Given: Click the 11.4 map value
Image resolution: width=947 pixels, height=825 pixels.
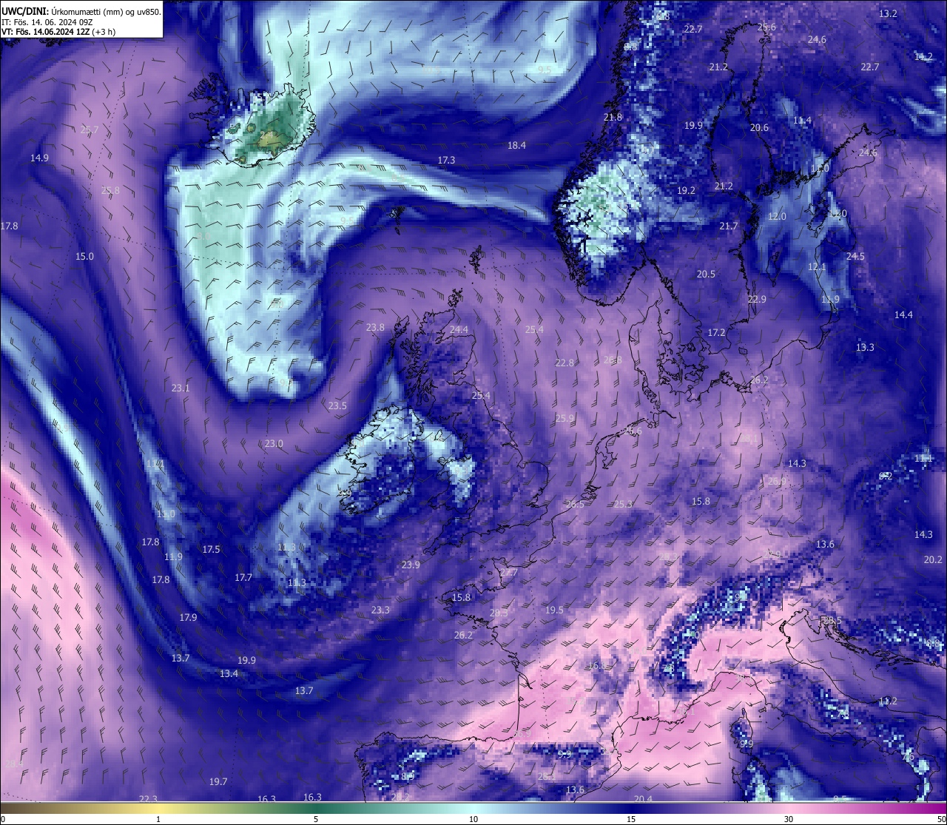Looking at the screenshot, I should (802, 120).
